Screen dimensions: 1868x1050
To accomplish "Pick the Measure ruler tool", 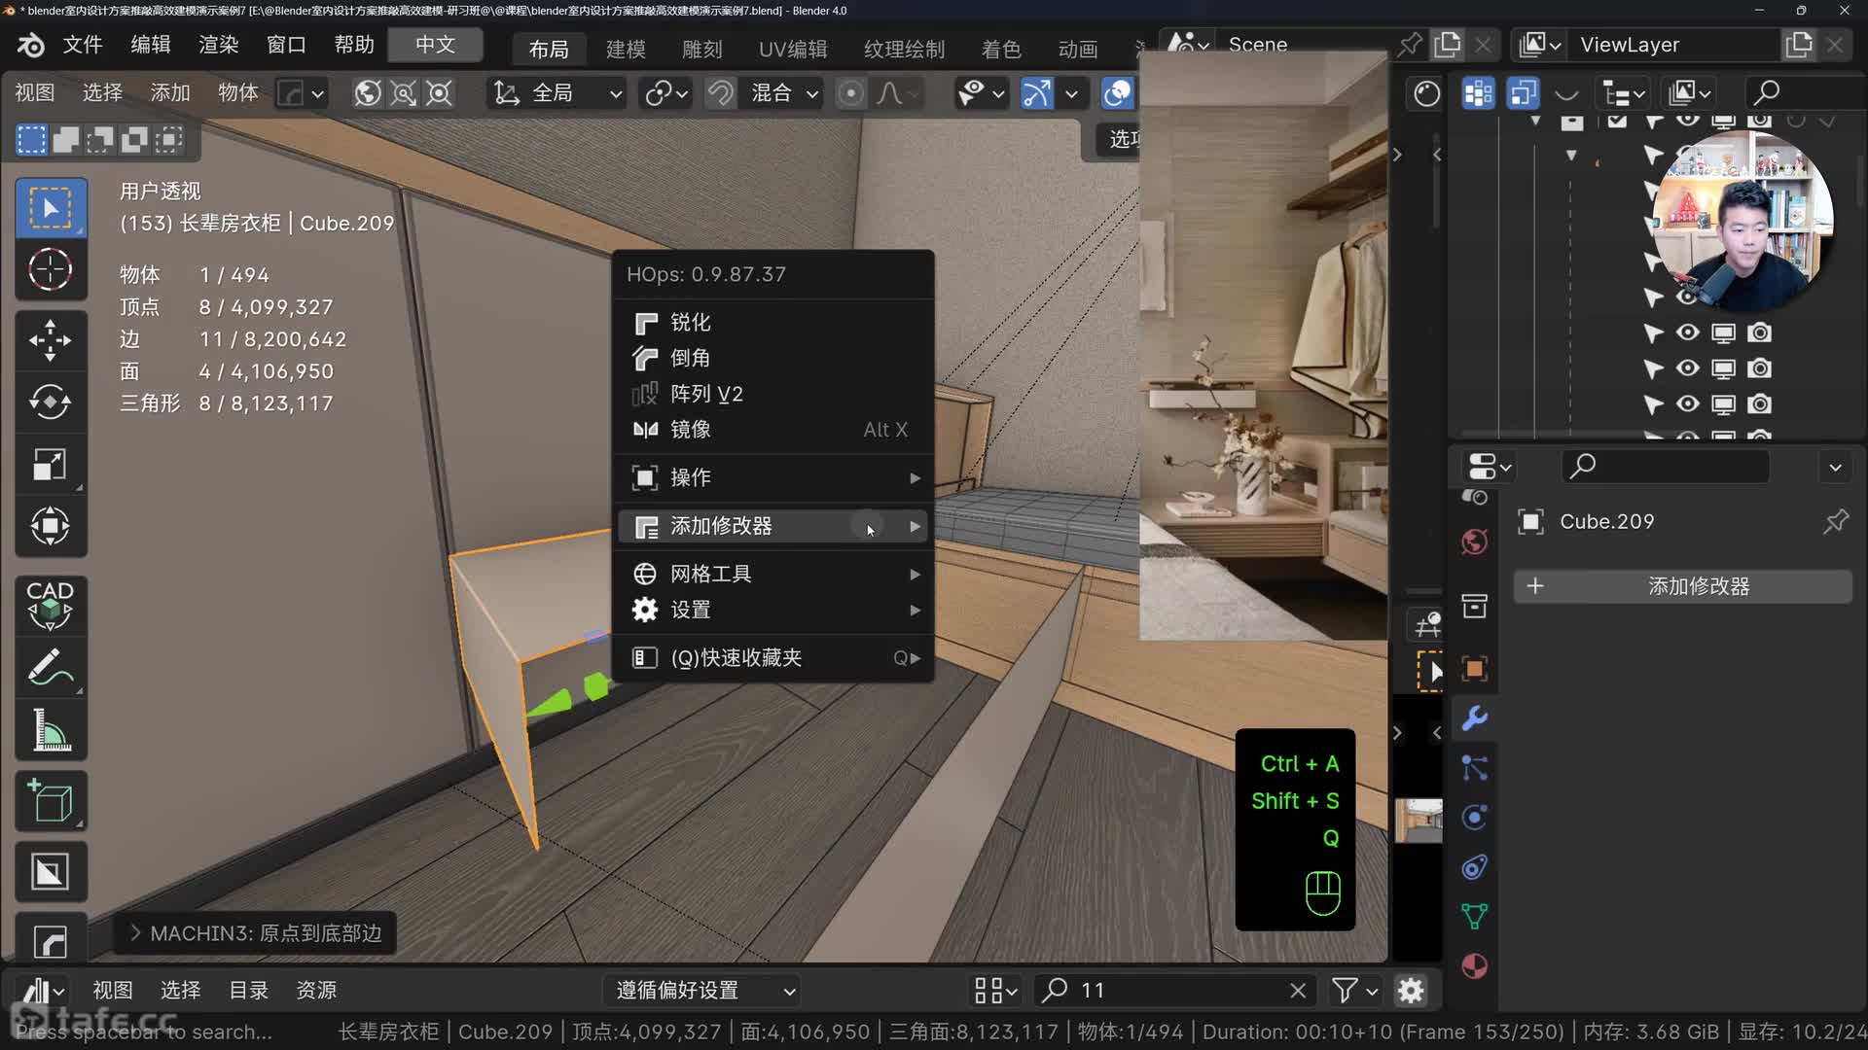I will click(50, 730).
